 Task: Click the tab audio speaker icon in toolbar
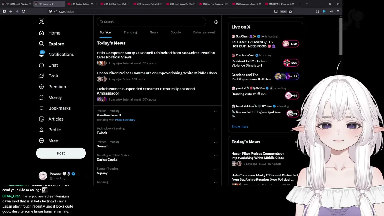tap(331, 11)
